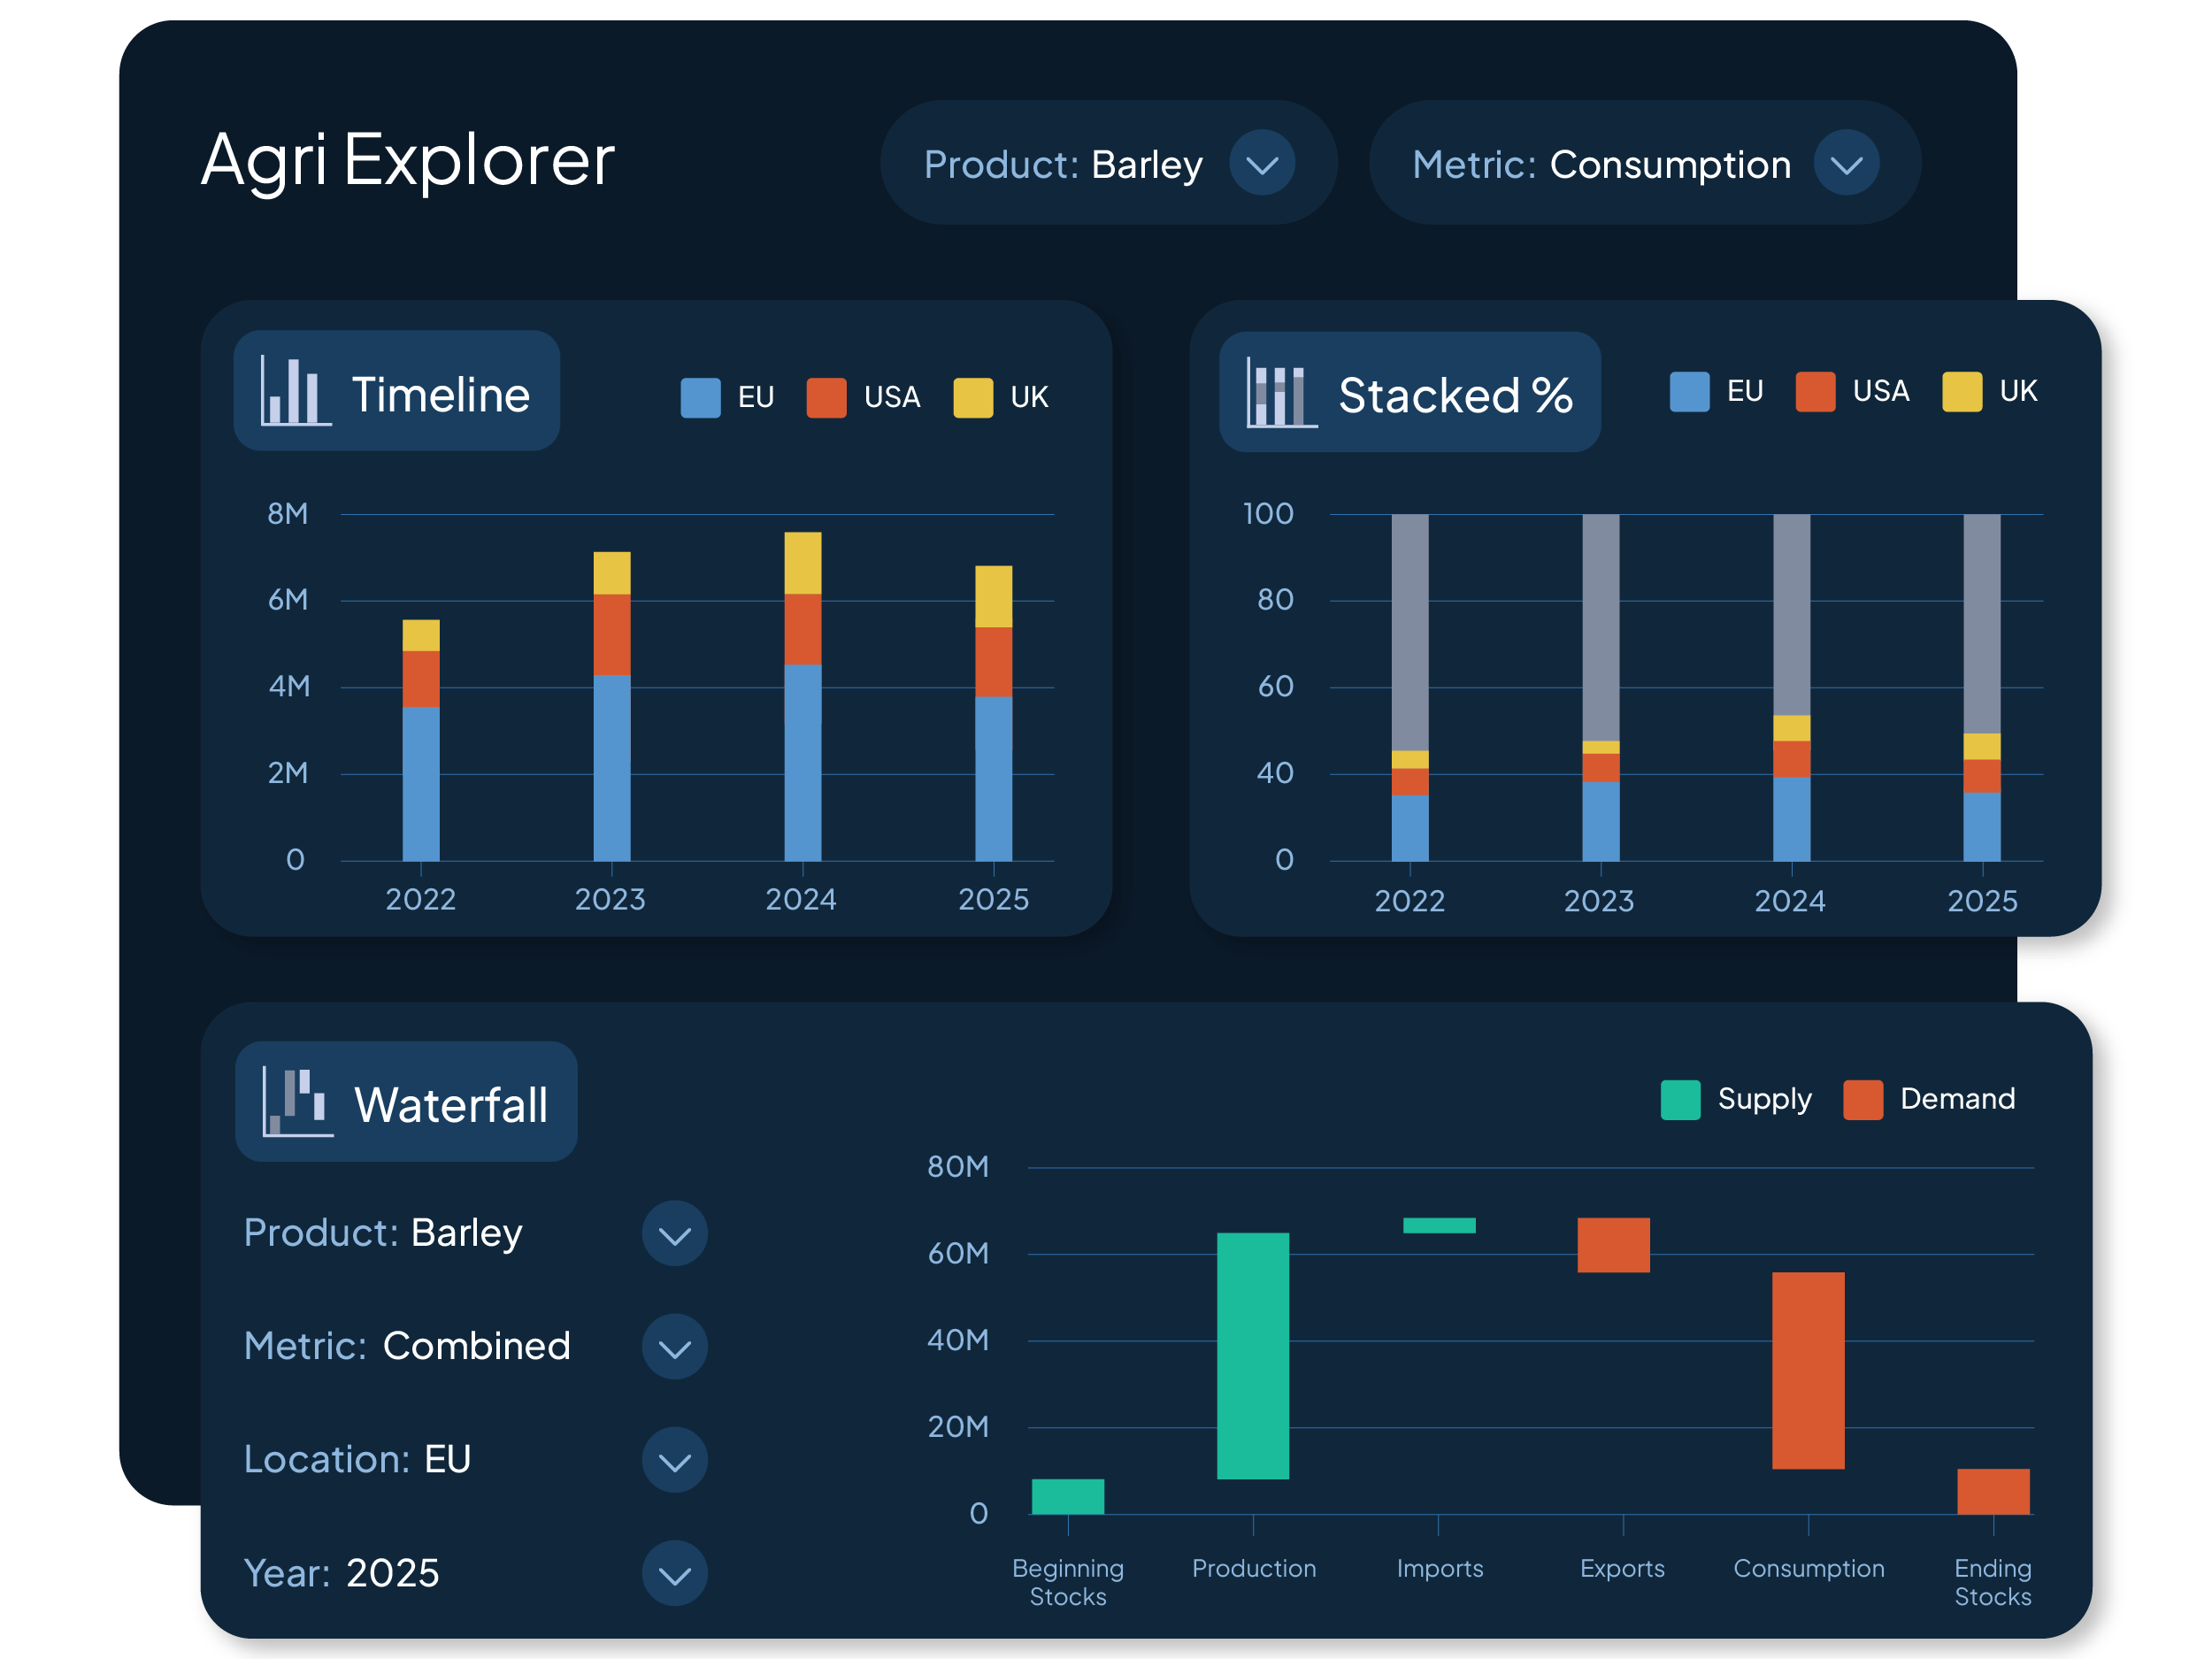2212x1659 pixels.
Task: Expand the Metric: Combined dropdown
Action: pyautogui.click(x=675, y=1347)
